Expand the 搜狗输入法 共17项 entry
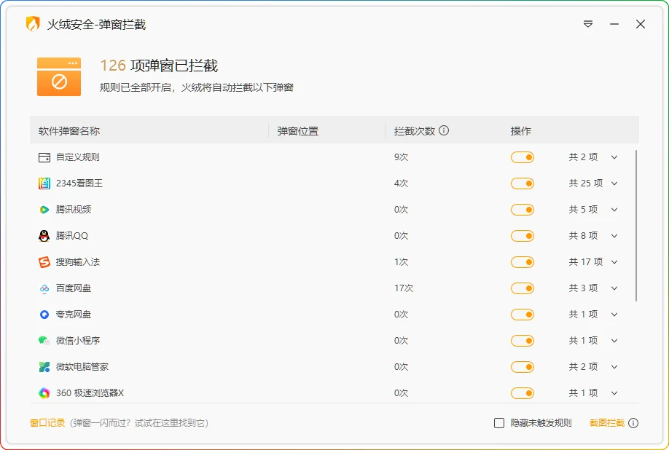This screenshot has height=450, width=669. pyautogui.click(x=614, y=261)
